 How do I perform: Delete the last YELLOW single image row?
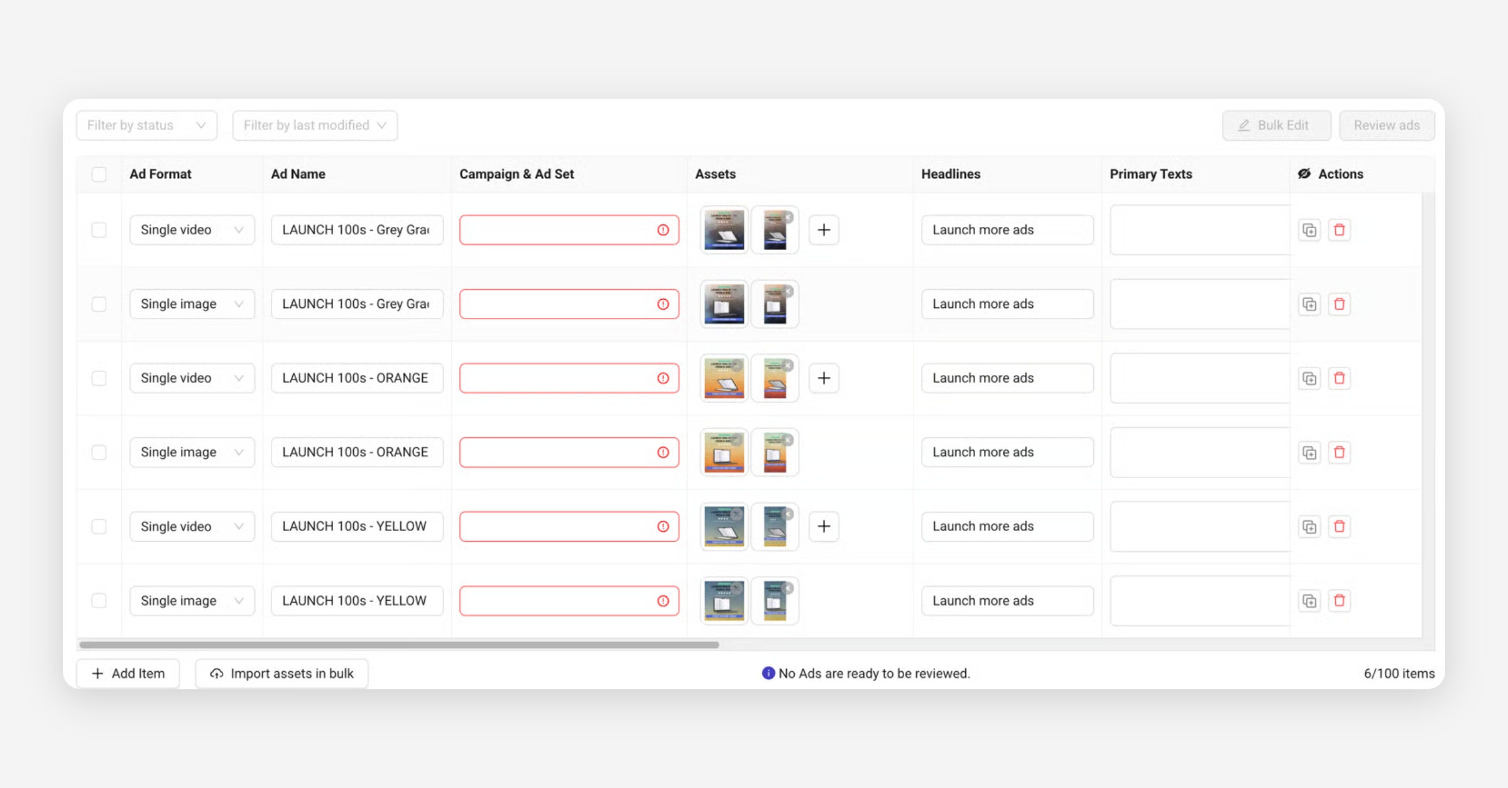(x=1339, y=601)
